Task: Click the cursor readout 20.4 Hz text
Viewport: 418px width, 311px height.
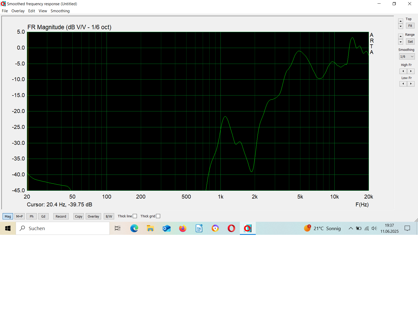Action: [x=60, y=205]
